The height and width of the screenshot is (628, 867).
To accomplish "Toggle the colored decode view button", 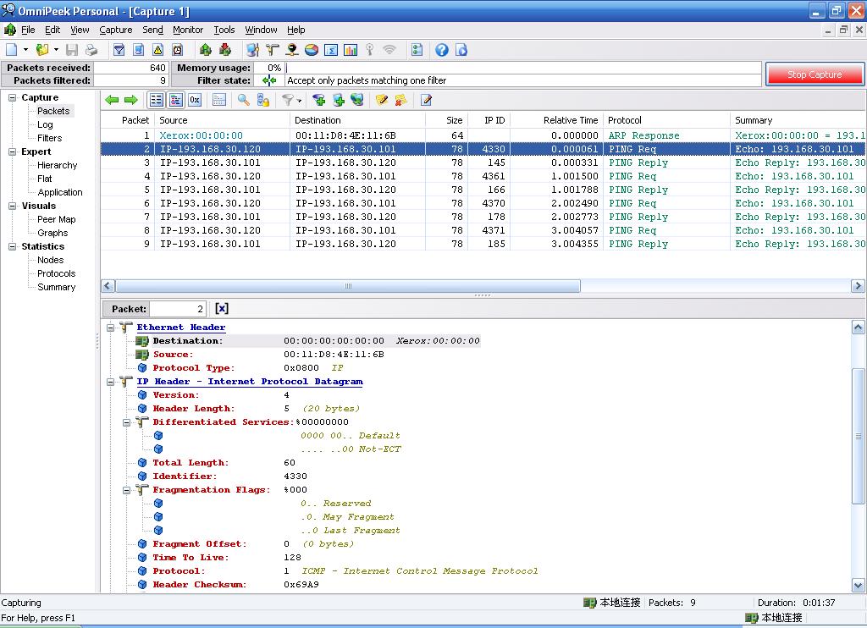I will point(175,100).
